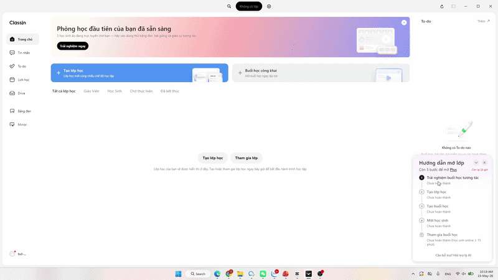Click the Còn lại 24 giờ red label

[479, 170]
